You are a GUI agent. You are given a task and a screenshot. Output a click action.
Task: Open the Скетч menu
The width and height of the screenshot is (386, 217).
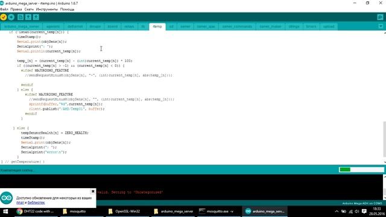(29, 10)
